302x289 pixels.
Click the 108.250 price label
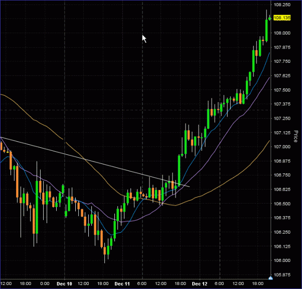coord(282,5)
